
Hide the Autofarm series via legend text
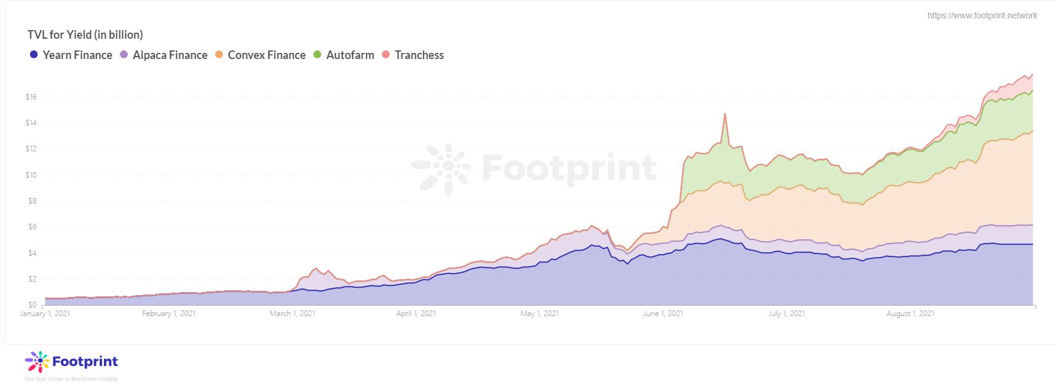(350, 55)
